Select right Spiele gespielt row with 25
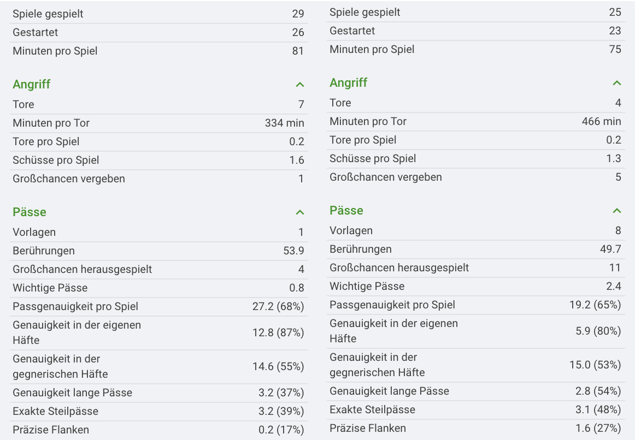635x440 pixels. (476, 12)
